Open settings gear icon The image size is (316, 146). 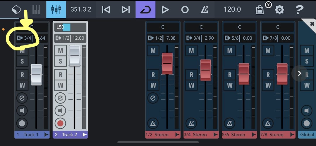coord(279,9)
